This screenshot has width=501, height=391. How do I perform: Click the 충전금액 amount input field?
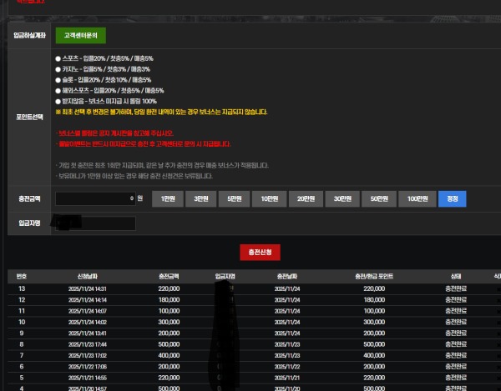[x=94, y=199]
